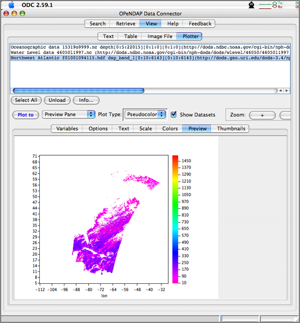
Task: Click the Plot to button
Action: (26, 115)
